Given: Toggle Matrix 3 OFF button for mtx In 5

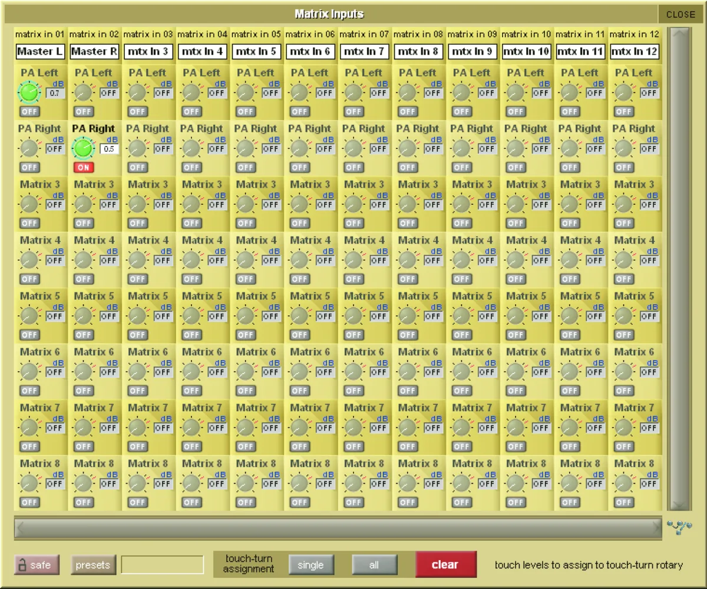Looking at the screenshot, I should coord(246,223).
